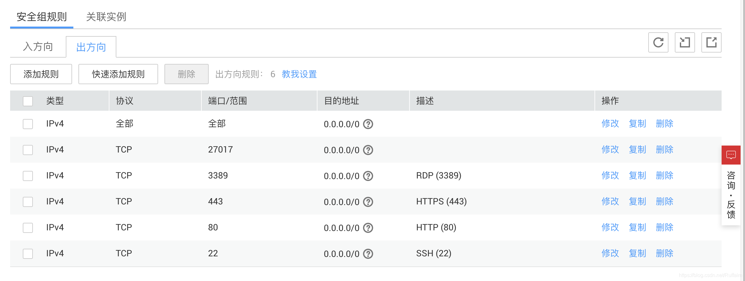Click the export rules icon button

pyautogui.click(x=711, y=42)
